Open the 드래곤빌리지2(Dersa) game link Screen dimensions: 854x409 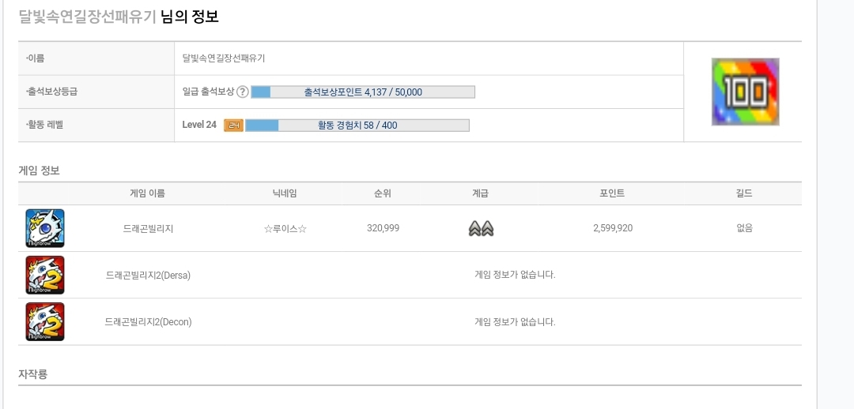click(x=148, y=276)
